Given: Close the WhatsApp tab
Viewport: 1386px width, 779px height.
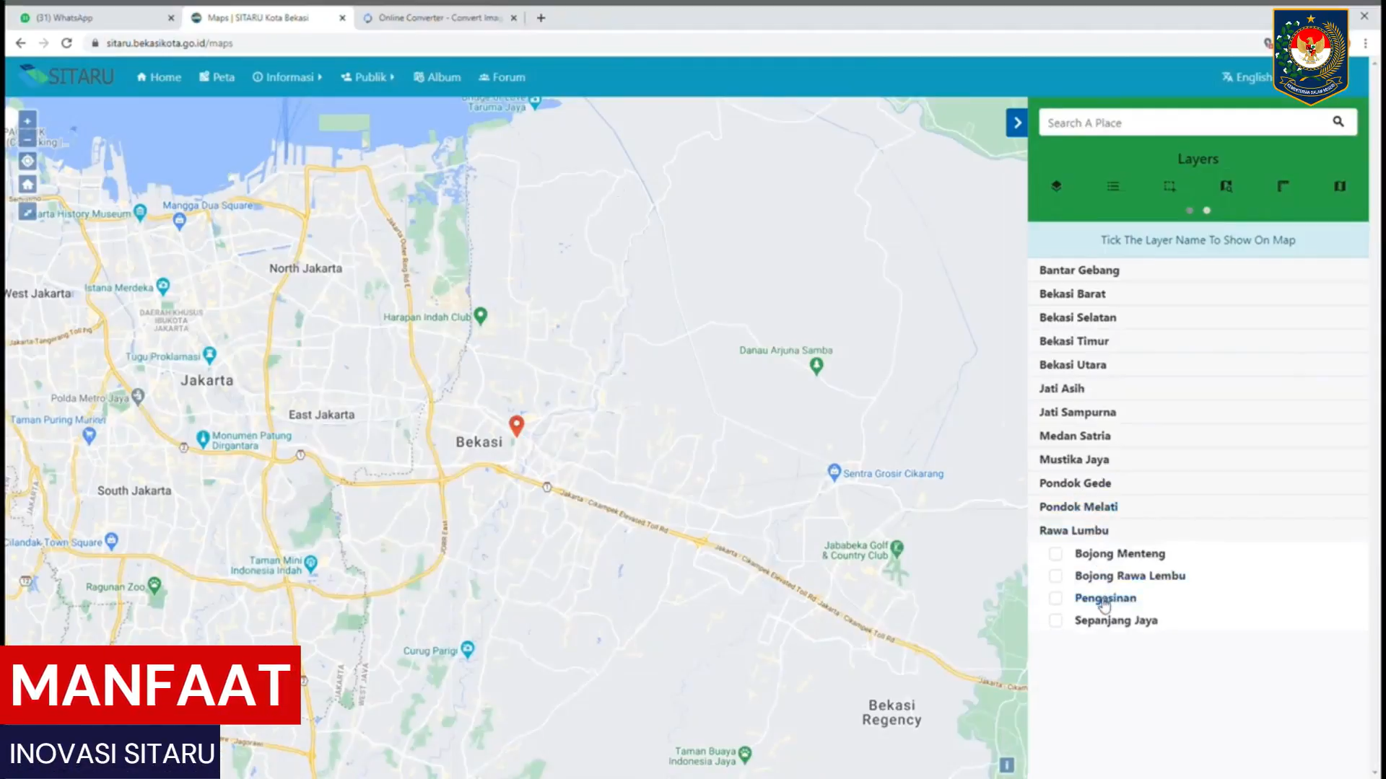Looking at the screenshot, I should 171,18.
